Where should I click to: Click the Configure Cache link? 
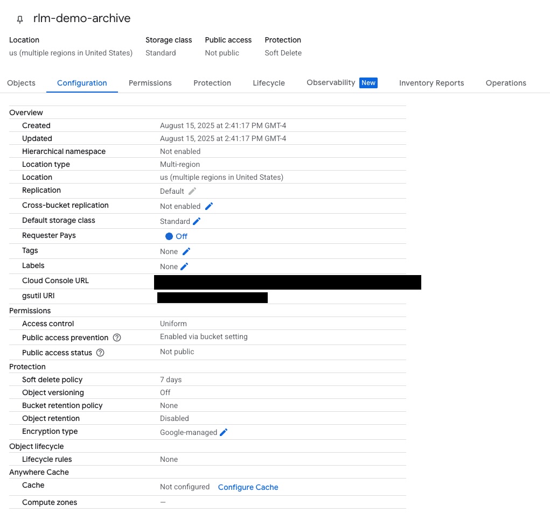pyautogui.click(x=248, y=487)
